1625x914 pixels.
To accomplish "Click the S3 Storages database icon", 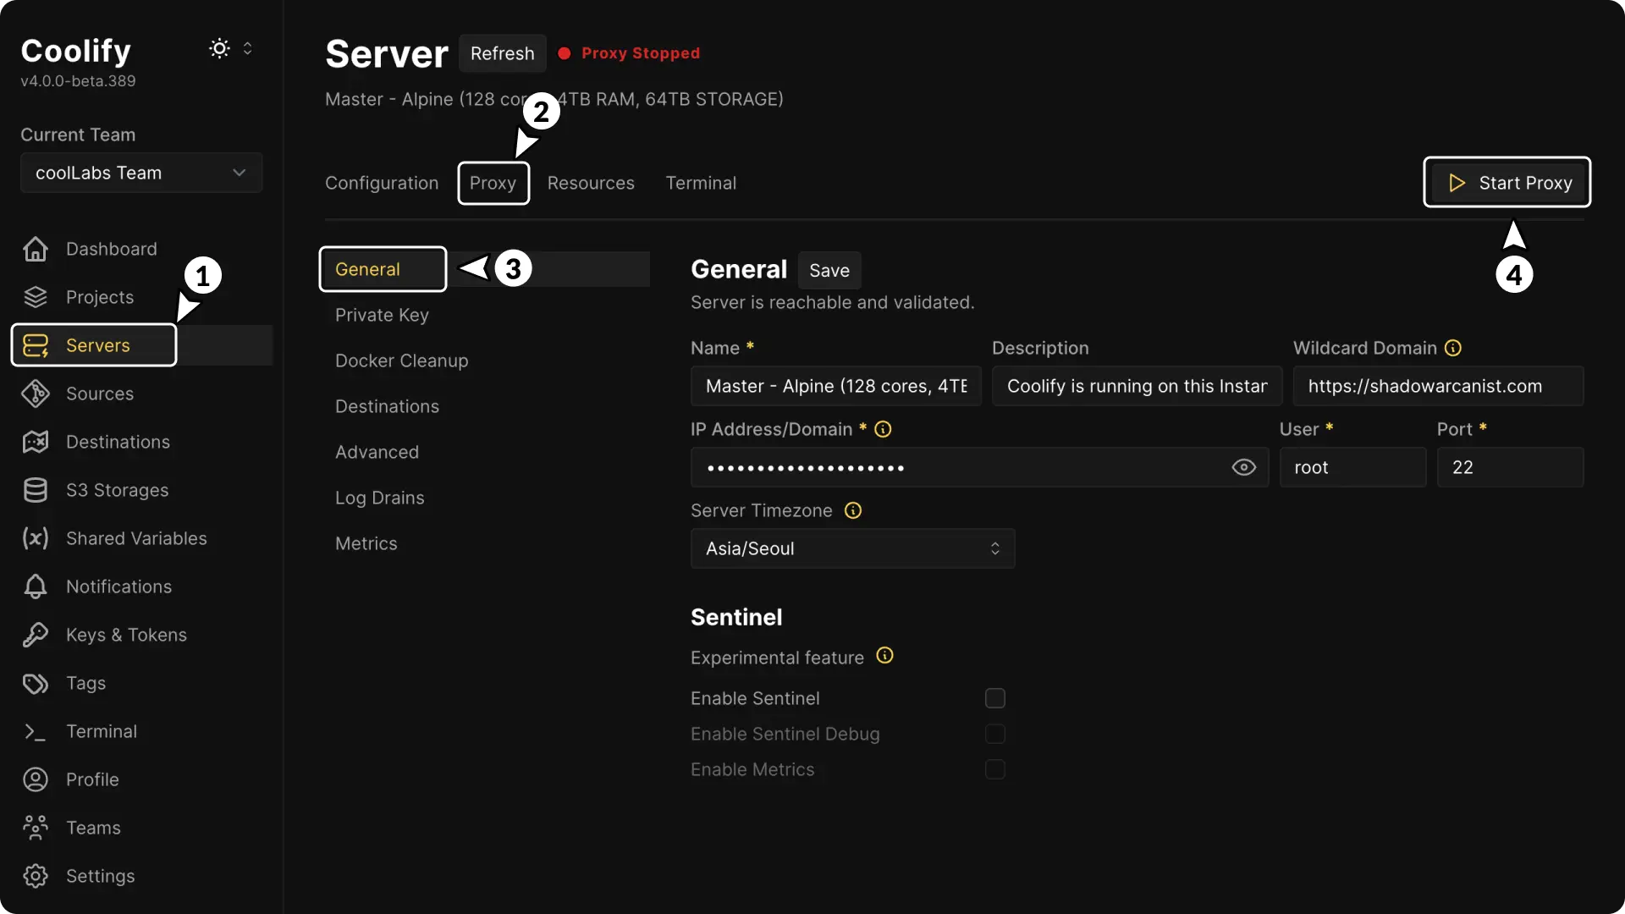I will [x=36, y=490].
